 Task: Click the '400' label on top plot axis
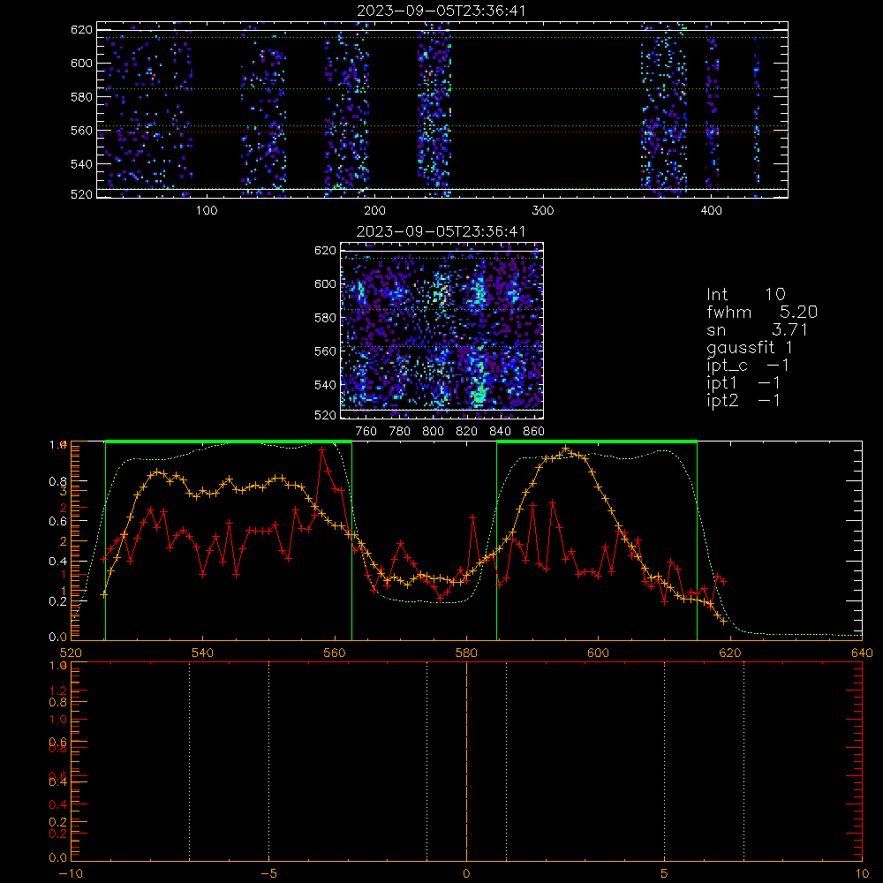point(711,211)
